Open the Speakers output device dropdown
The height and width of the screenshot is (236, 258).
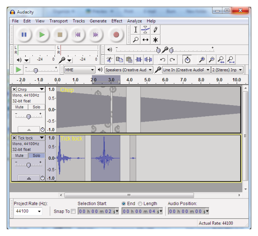[x=129, y=70]
